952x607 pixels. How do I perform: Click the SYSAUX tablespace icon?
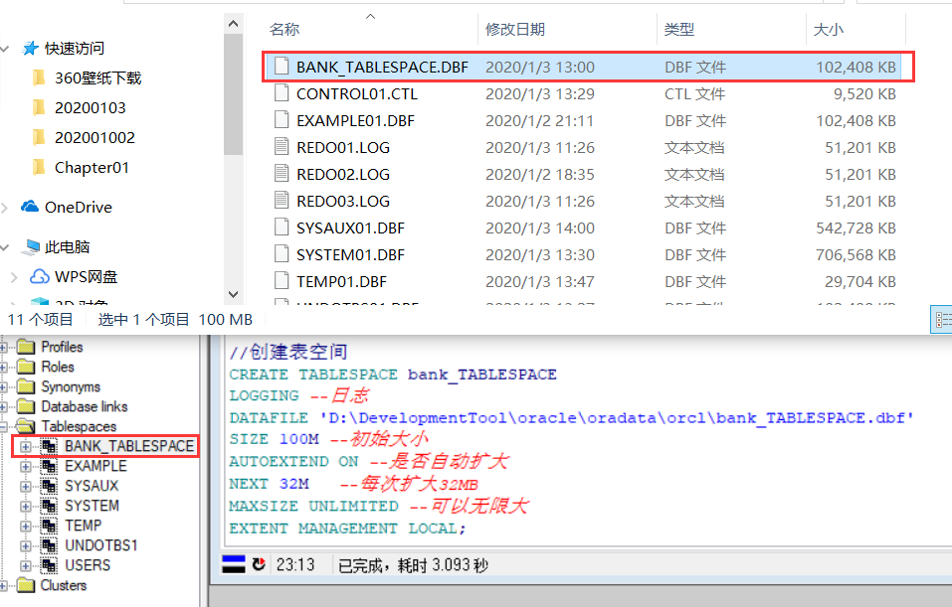[49, 487]
